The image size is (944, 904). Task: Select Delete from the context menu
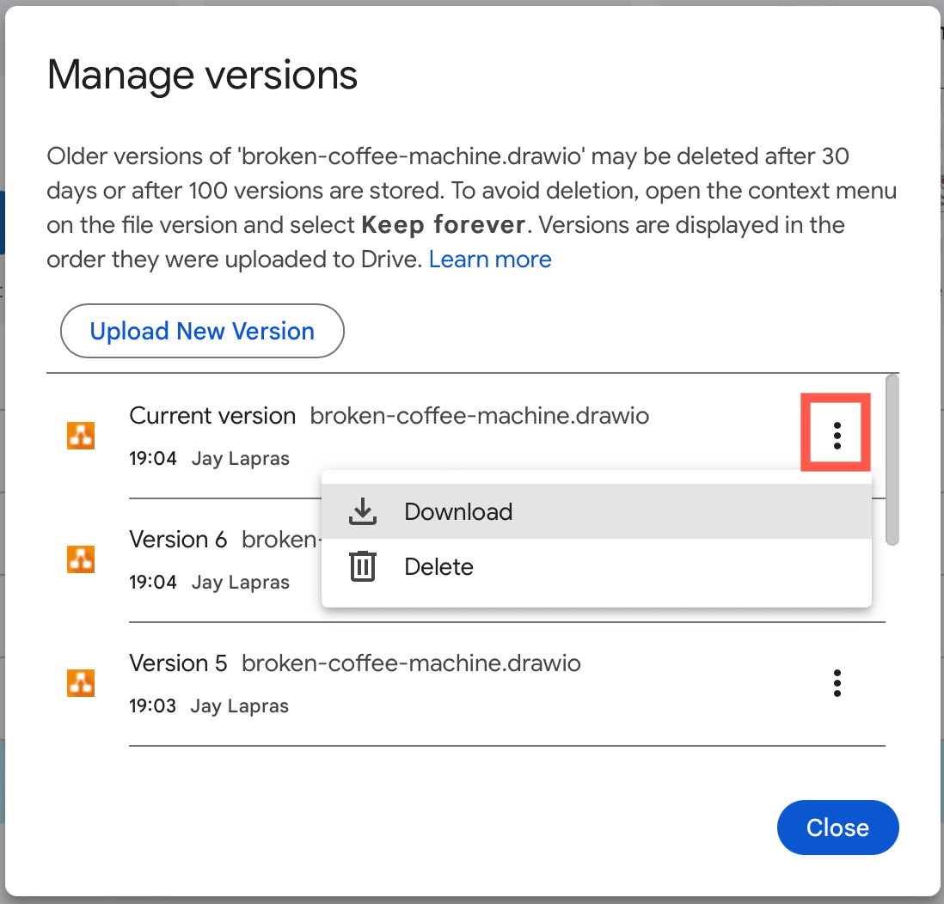438,566
